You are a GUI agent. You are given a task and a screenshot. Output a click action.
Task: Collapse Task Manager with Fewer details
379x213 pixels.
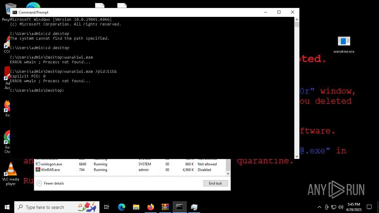click(x=50, y=183)
